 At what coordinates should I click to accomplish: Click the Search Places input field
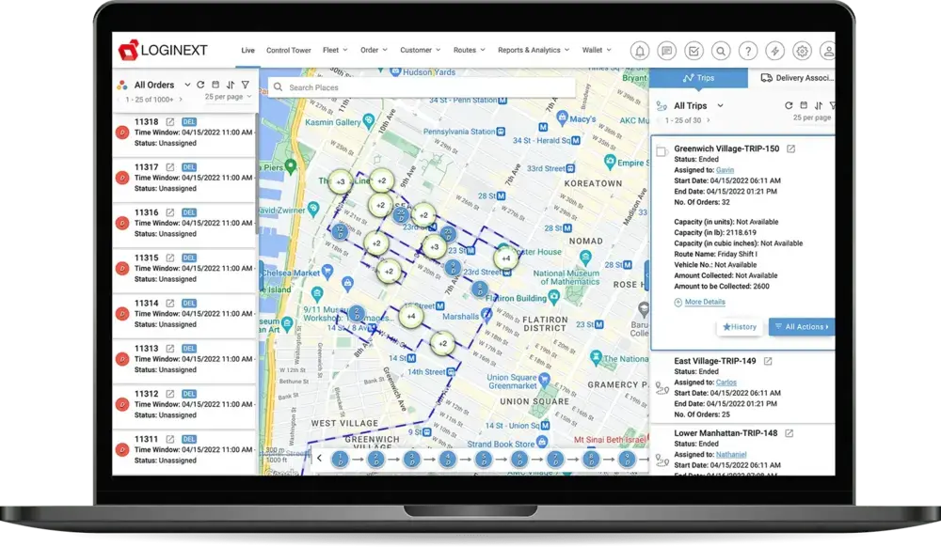pos(423,87)
